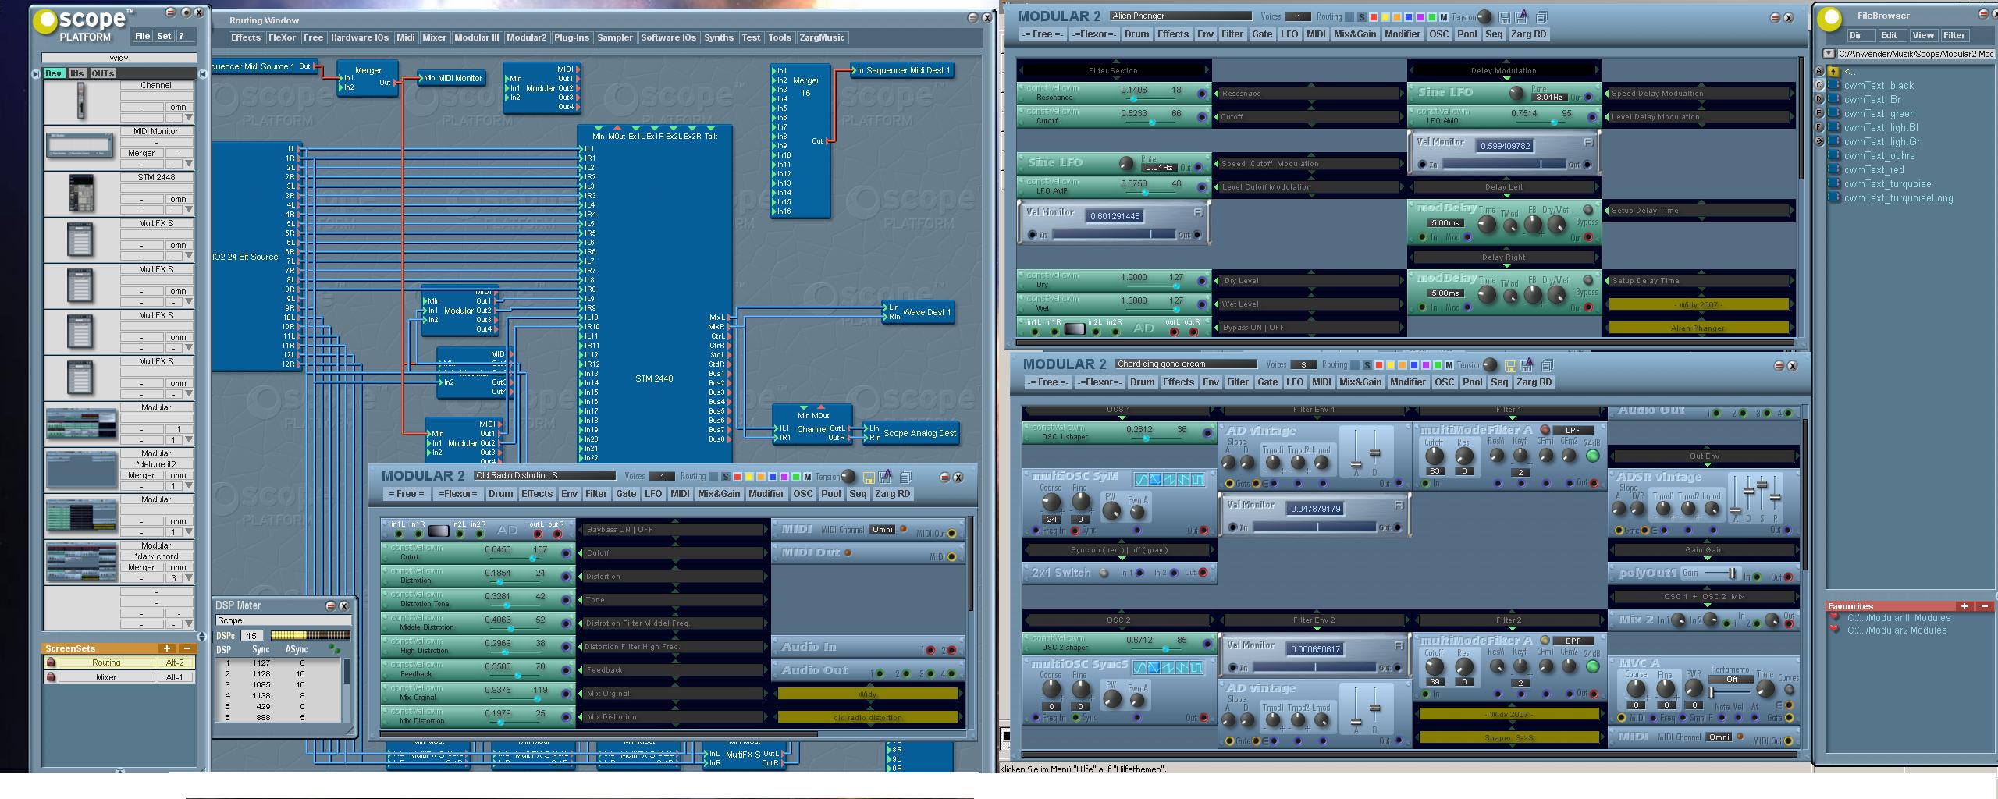Click the C bookmark button in FileBrowser
This screenshot has width=1998, height=799.
click(x=1820, y=86)
